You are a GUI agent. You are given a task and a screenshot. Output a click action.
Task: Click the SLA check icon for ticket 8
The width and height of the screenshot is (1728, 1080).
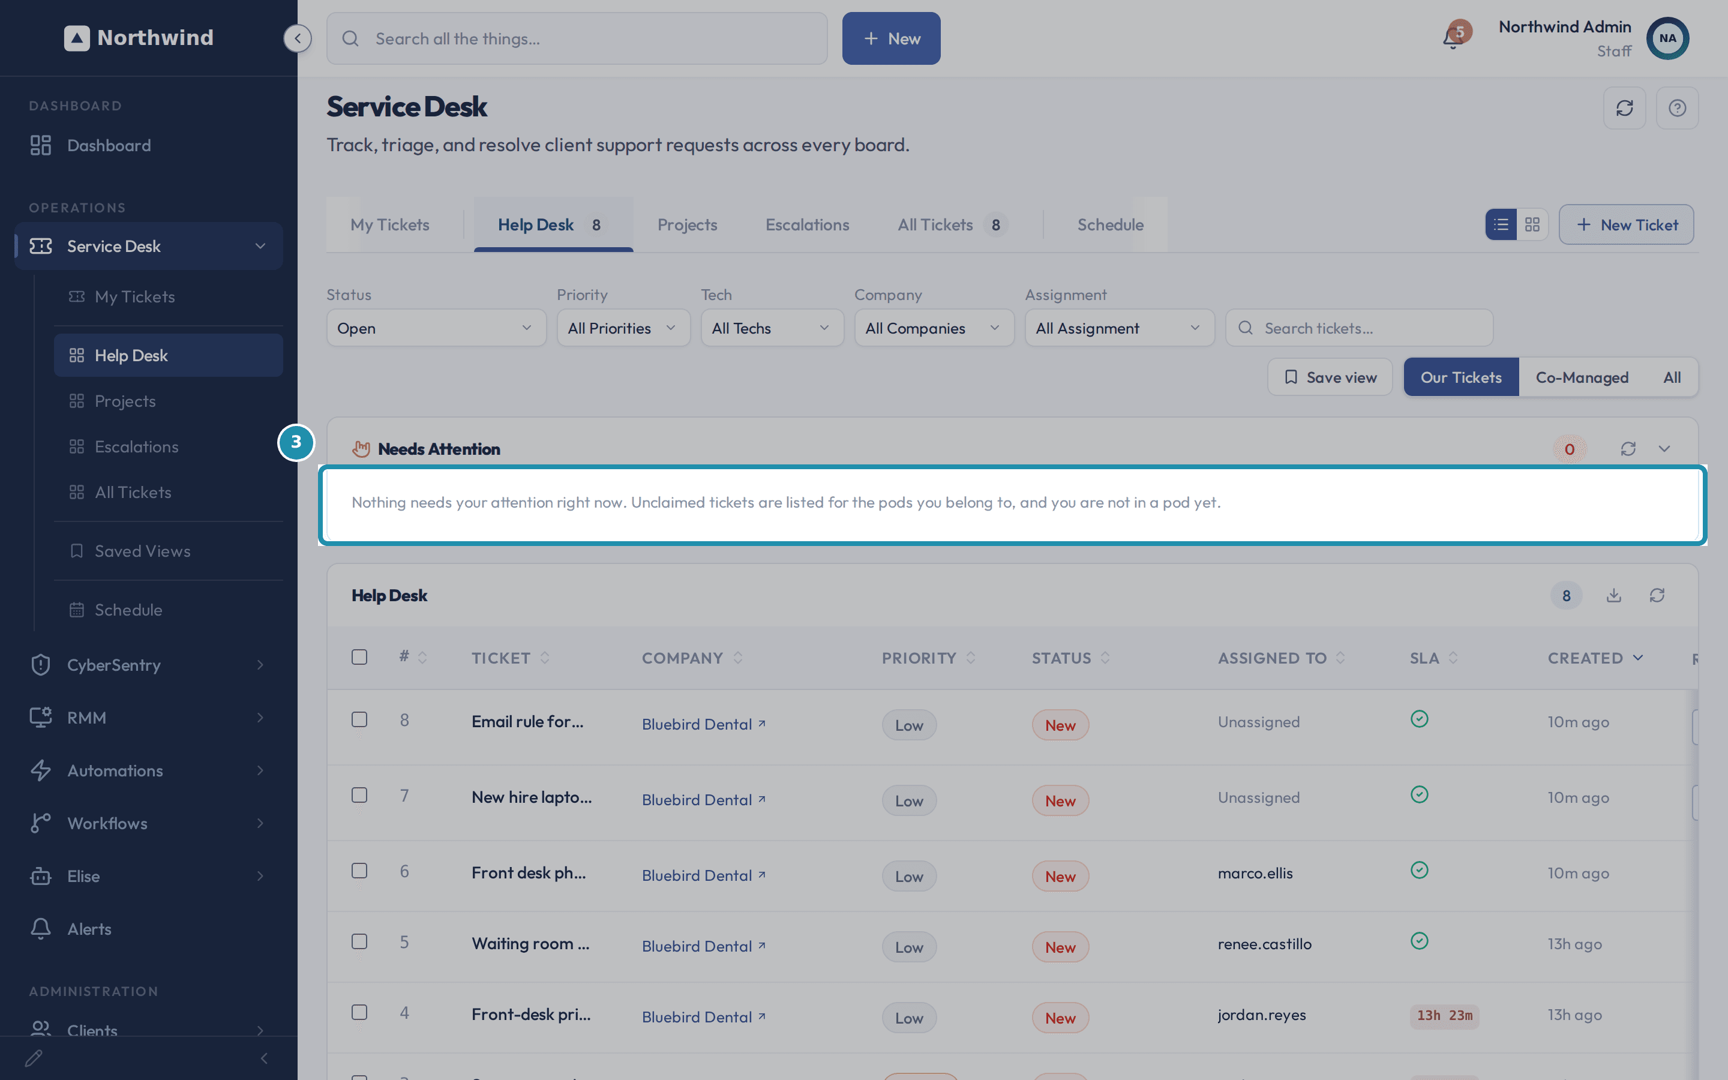1420,719
